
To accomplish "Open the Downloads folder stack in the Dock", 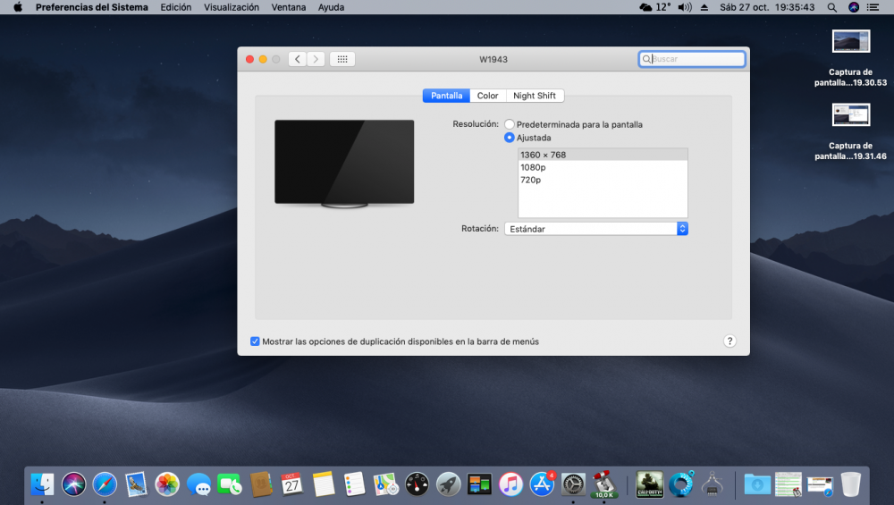I will [757, 484].
